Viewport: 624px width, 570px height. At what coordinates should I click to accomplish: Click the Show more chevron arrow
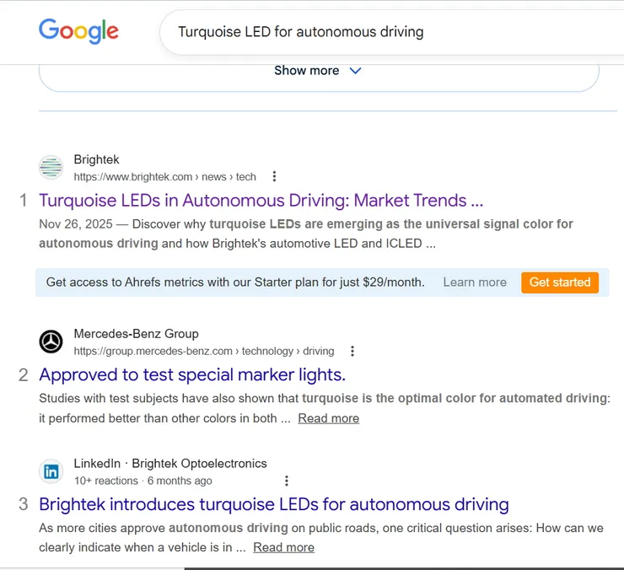(x=355, y=71)
